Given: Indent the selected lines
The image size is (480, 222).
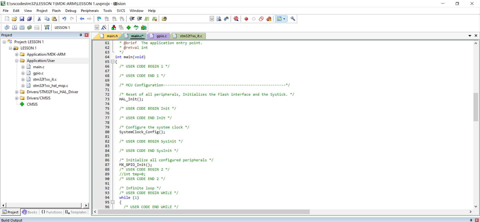Looking at the screenshot, I should click(x=132, y=19).
